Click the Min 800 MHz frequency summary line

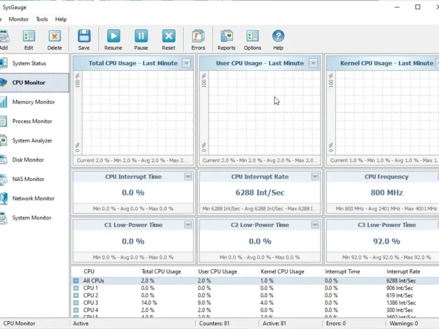click(x=386, y=209)
